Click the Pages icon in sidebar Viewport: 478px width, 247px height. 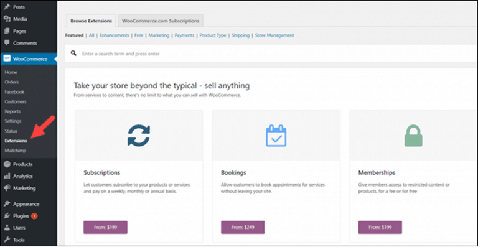tap(7, 31)
